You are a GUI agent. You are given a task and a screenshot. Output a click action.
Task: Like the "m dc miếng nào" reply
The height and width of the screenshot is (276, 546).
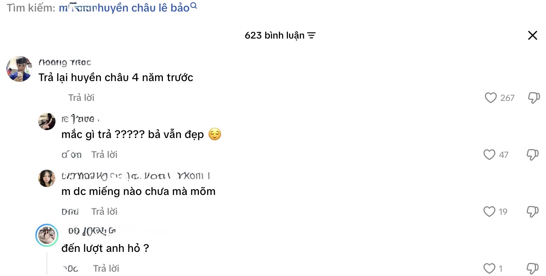click(489, 212)
